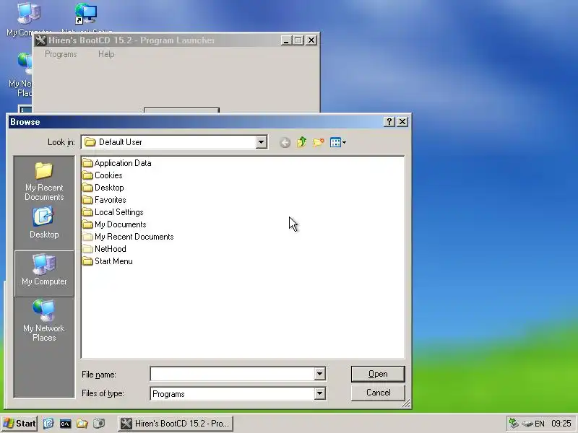Click the Open button
Screen dimensions: 578x433
point(378,374)
